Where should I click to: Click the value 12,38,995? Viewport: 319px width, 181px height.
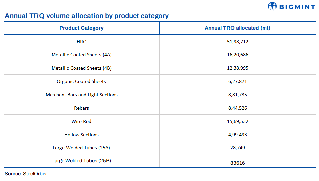coord(238,68)
